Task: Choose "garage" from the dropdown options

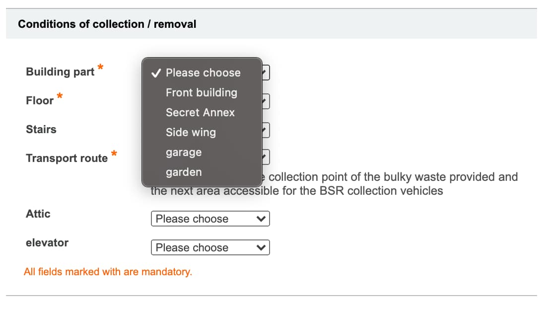Action: coord(183,152)
